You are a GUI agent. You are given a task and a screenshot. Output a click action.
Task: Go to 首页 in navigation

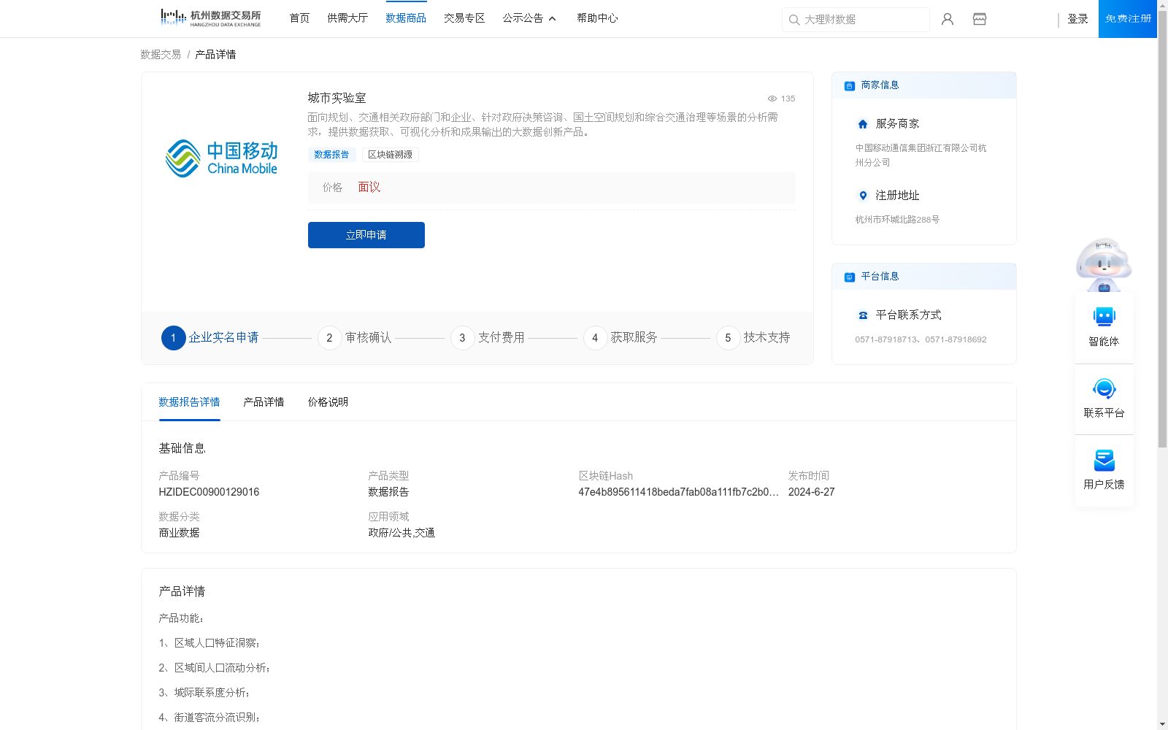click(x=300, y=18)
